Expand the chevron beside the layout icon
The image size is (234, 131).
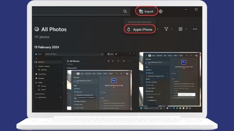186,29
